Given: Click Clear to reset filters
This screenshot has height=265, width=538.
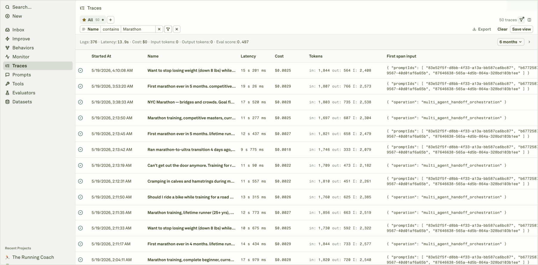Looking at the screenshot, I should tap(502, 29).
